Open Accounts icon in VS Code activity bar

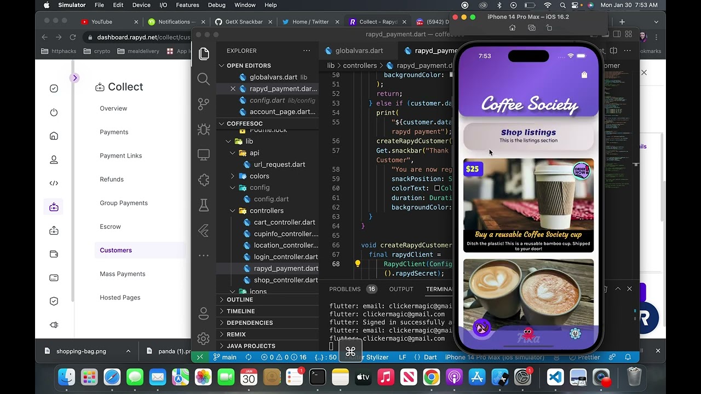click(x=204, y=314)
